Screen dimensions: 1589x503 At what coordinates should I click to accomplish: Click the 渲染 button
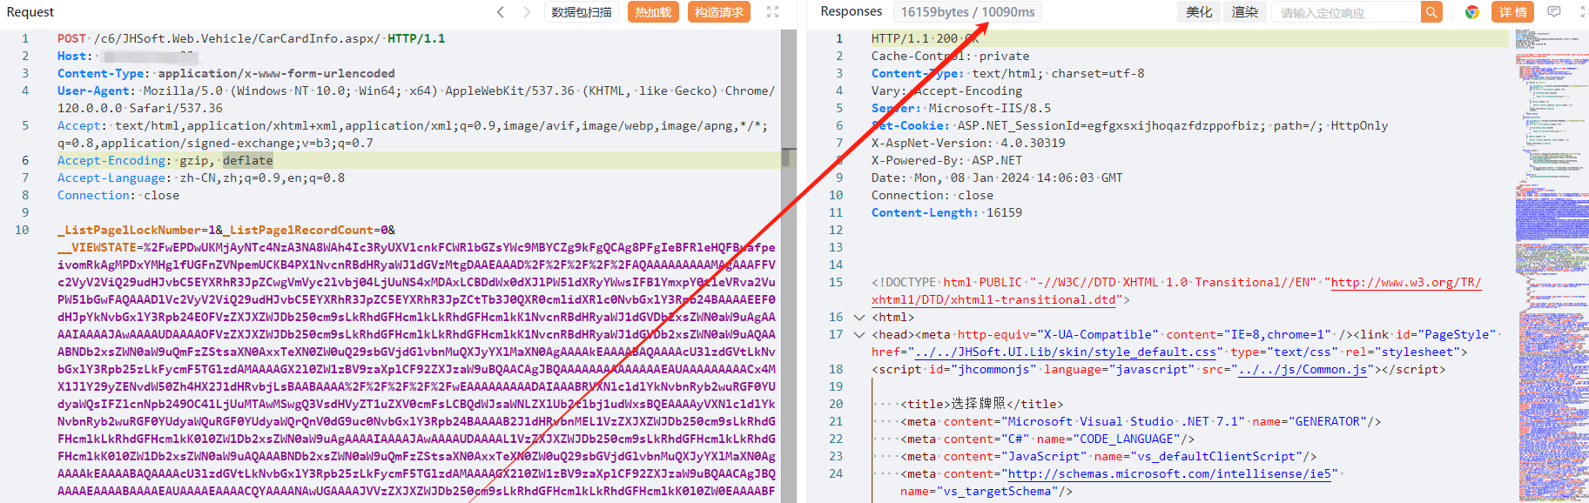1245,12
